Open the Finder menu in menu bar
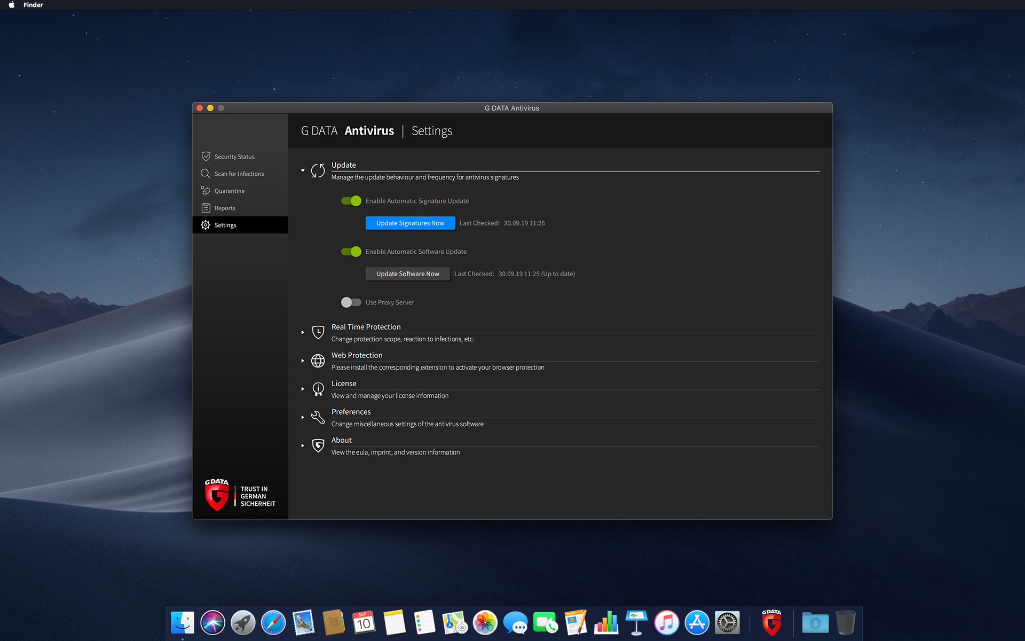1025x641 pixels. coord(33,5)
